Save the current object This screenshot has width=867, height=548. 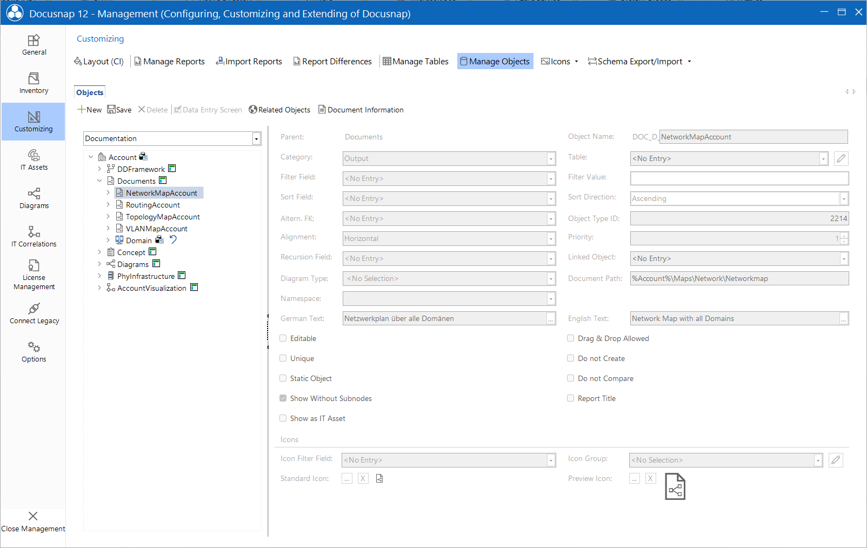click(x=119, y=110)
